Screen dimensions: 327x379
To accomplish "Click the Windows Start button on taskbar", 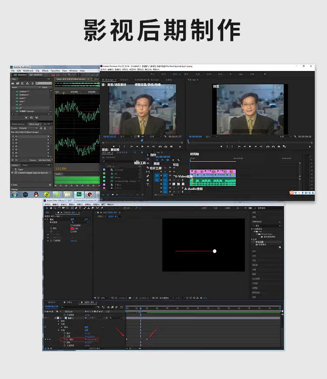I will pyautogui.click(x=15, y=195).
